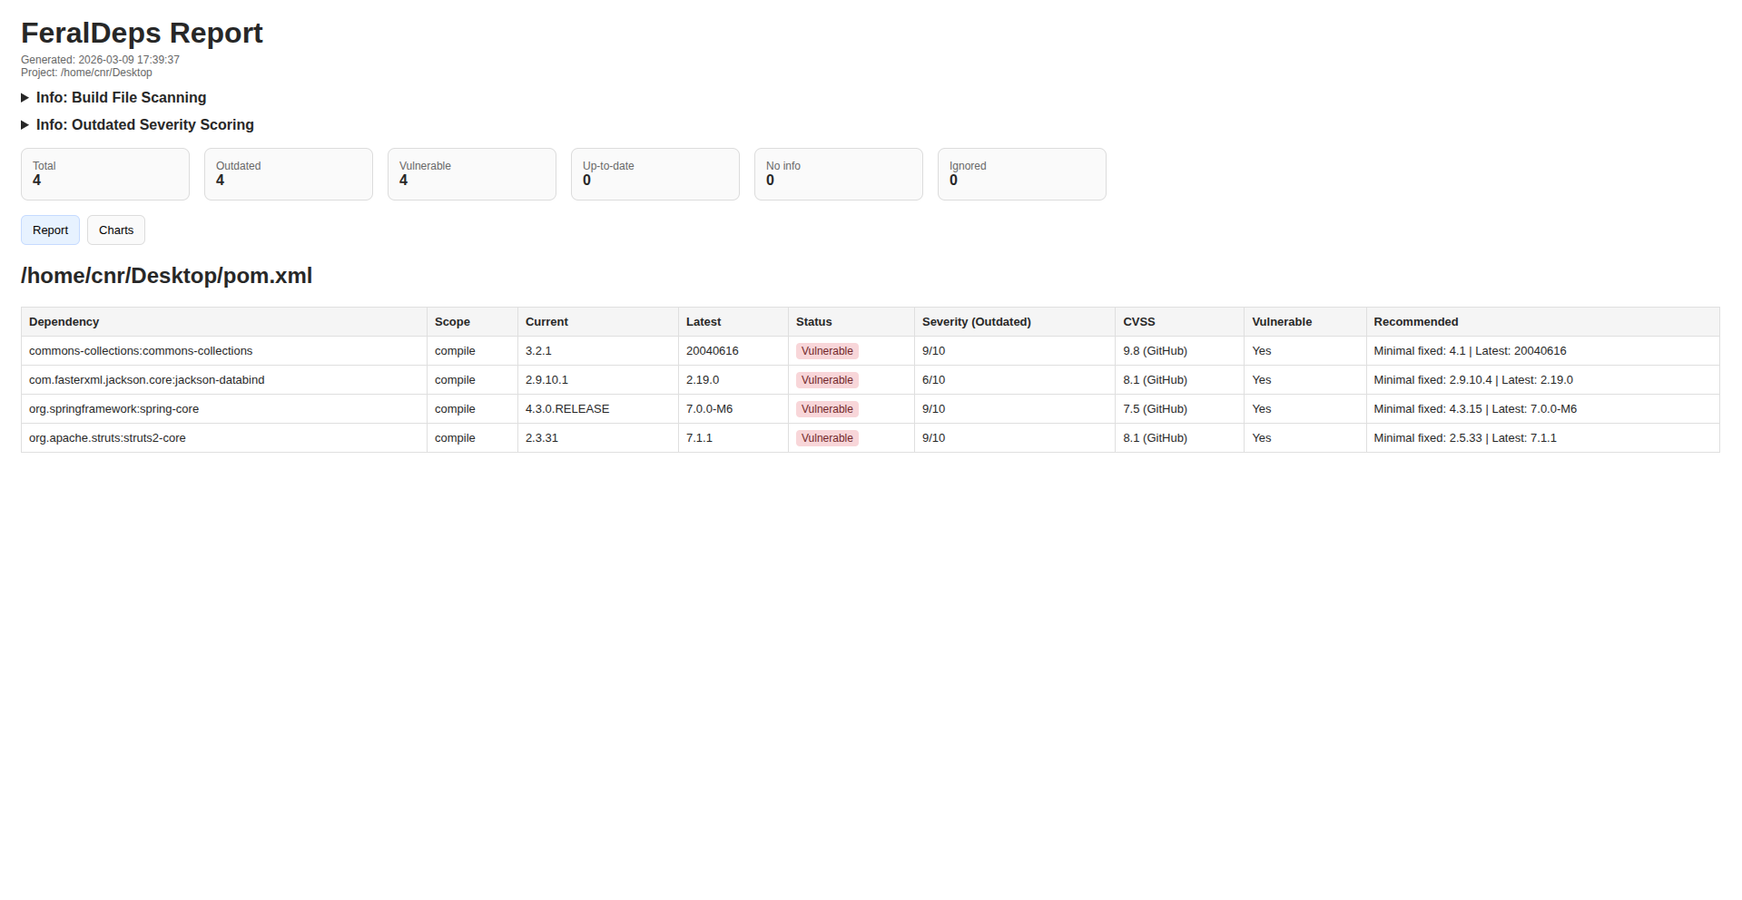Screen dimensions: 1742x900
Task: Click the 7.5 (GitHub) CVSS score
Action: [x=1156, y=409]
